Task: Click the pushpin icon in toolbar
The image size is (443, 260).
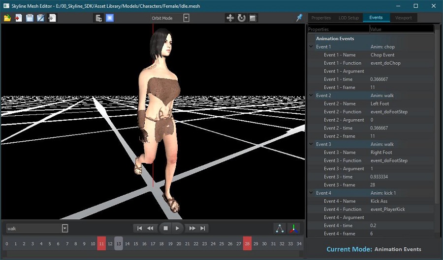Action: pos(299,18)
